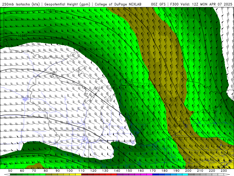Click the 100 value on the color scale
234x176 pixels.
click(70, 171)
